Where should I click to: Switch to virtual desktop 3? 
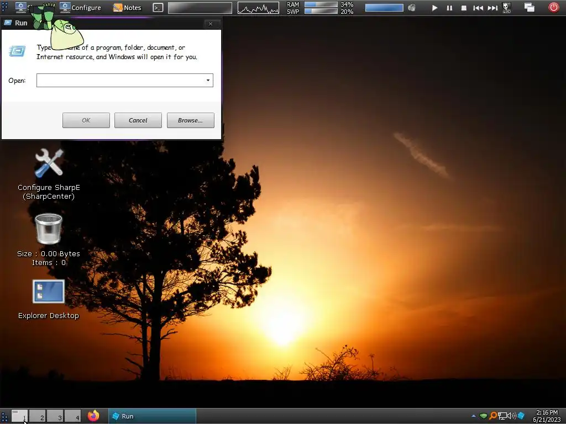55,416
